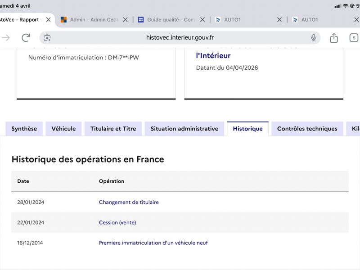Reload the page in Safari
This screenshot has height=270, width=360.
click(26, 38)
